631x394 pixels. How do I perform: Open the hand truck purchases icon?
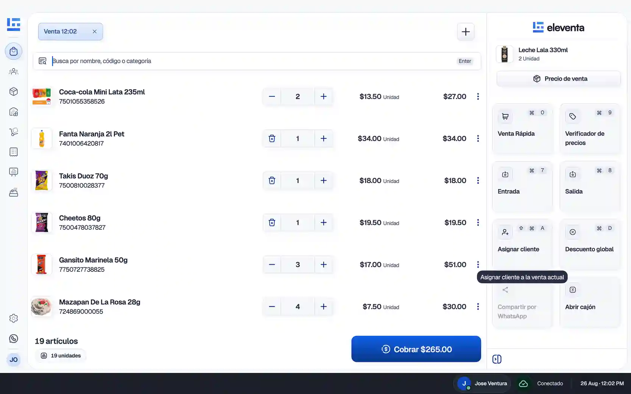(14, 132)
